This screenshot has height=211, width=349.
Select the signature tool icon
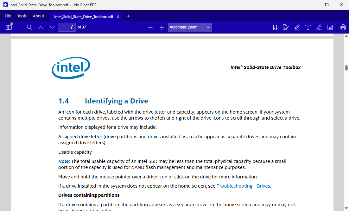tap(286, 27)
